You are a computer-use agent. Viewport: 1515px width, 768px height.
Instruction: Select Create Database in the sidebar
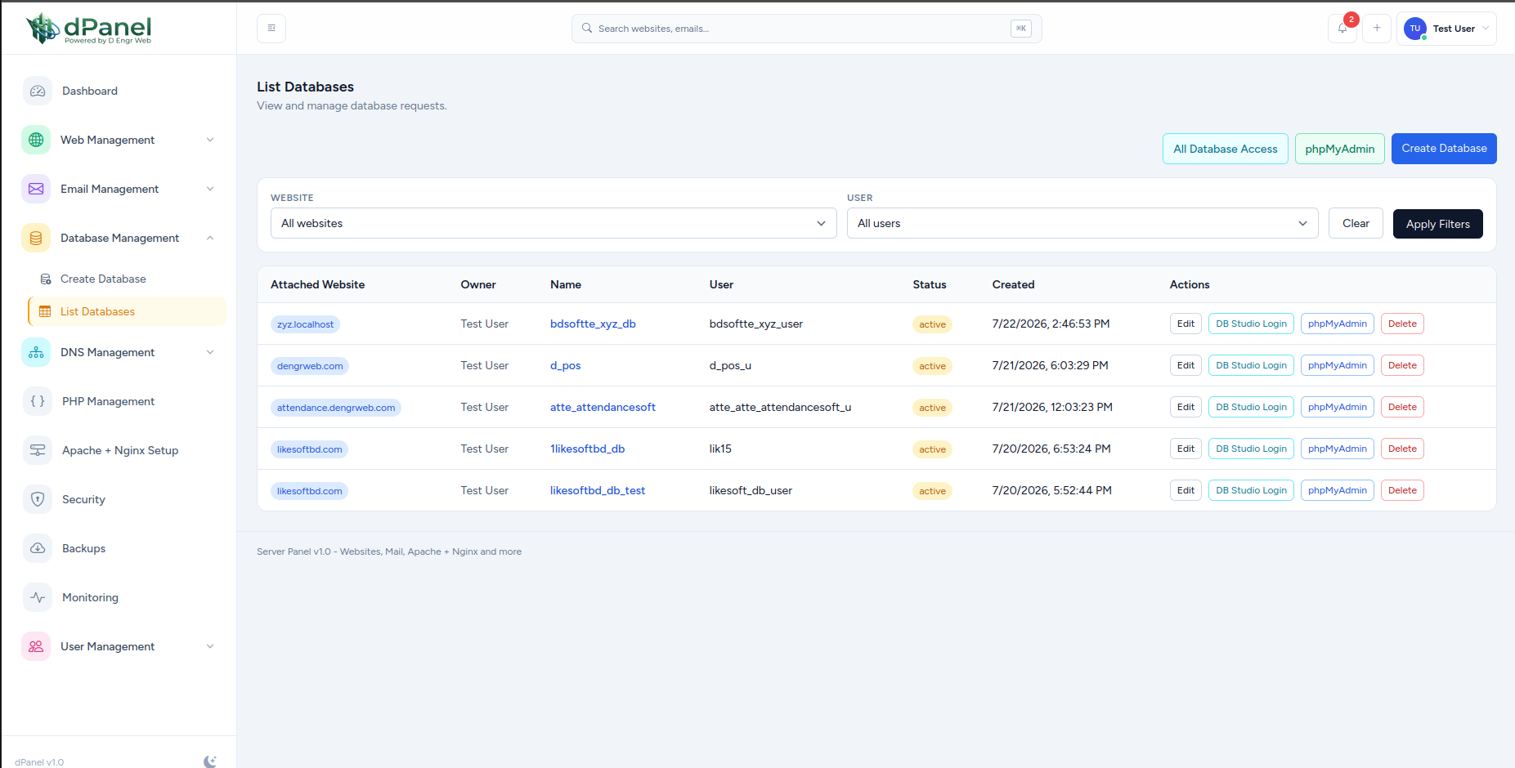click(x=127, y=279)
